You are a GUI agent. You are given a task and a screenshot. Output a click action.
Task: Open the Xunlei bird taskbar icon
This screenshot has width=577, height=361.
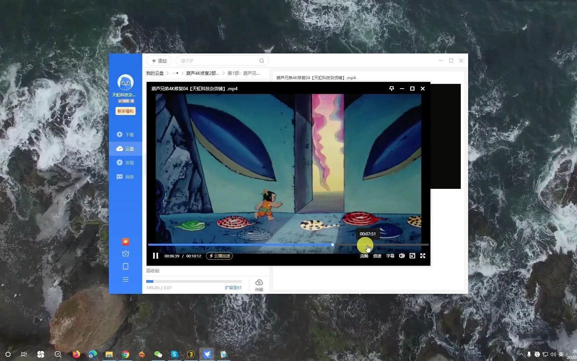[x=207, y=354]
